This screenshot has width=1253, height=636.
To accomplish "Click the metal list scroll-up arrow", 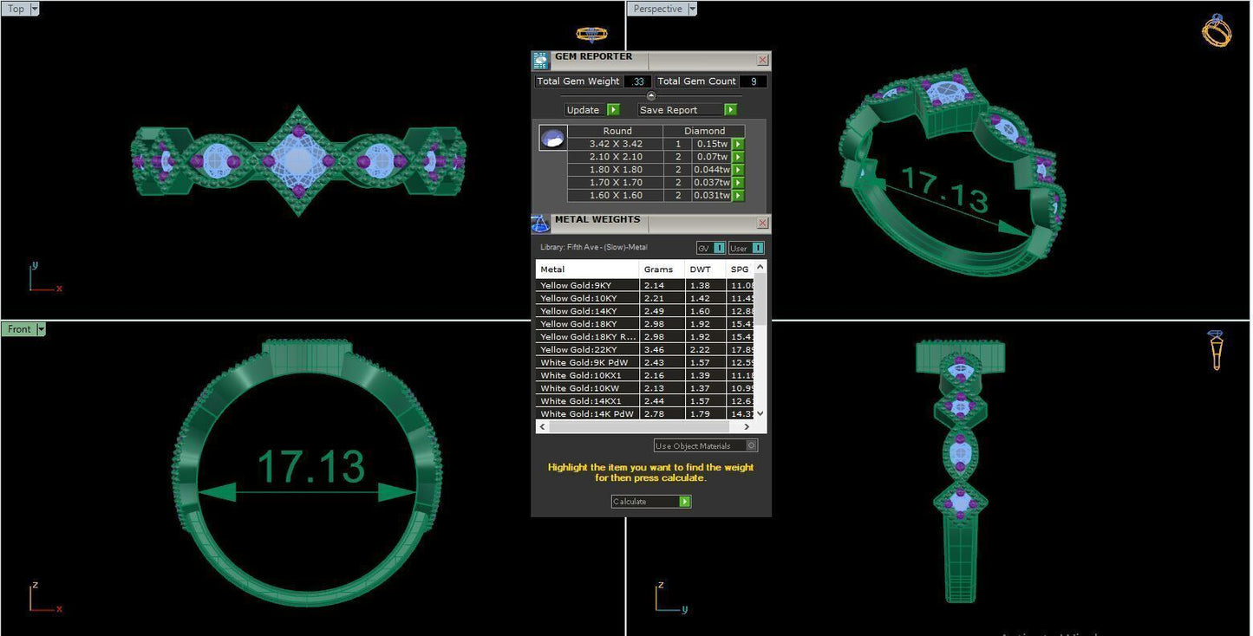I will [x=760, y=267].
